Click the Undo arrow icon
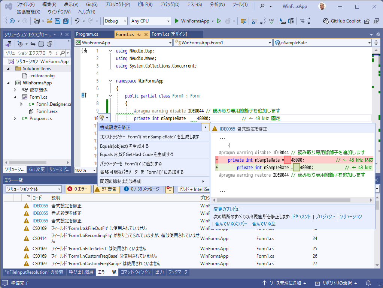383x288 pixels. point(77,21)
